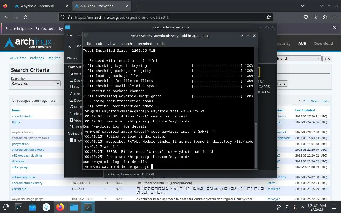Open the Trash place in file manager
Viewport: 341px width, 213px height.
pyautogui.click(x=76, y=127)
